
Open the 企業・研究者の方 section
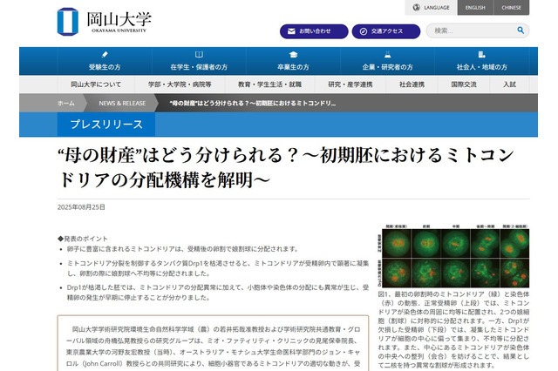pyautogui.click(x=387, y=61)
